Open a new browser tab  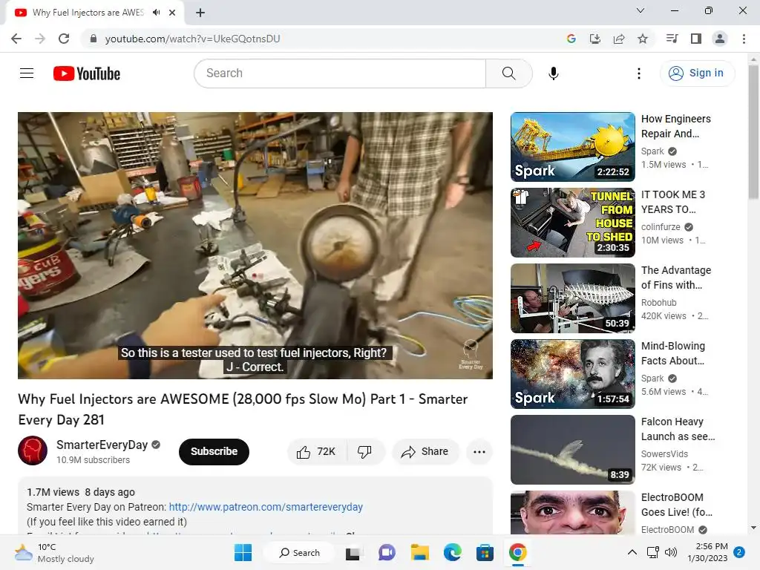pos(200,13)
